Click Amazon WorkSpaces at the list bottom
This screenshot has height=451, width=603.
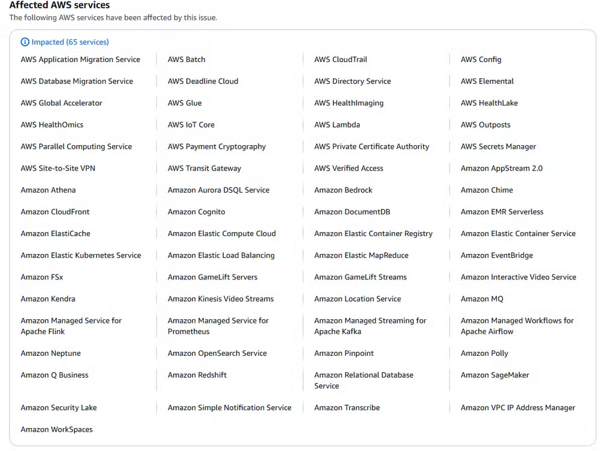coord(57,429)
